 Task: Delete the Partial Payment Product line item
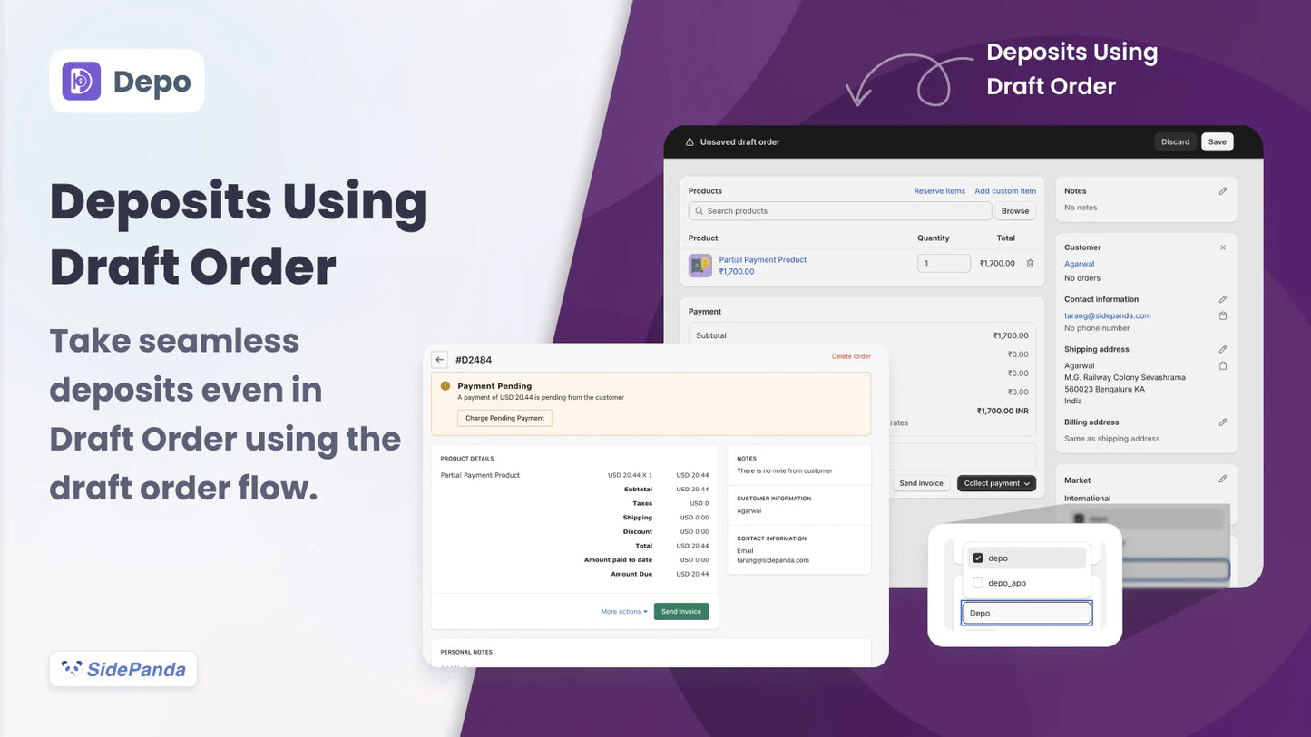[x=1030, y=263]
